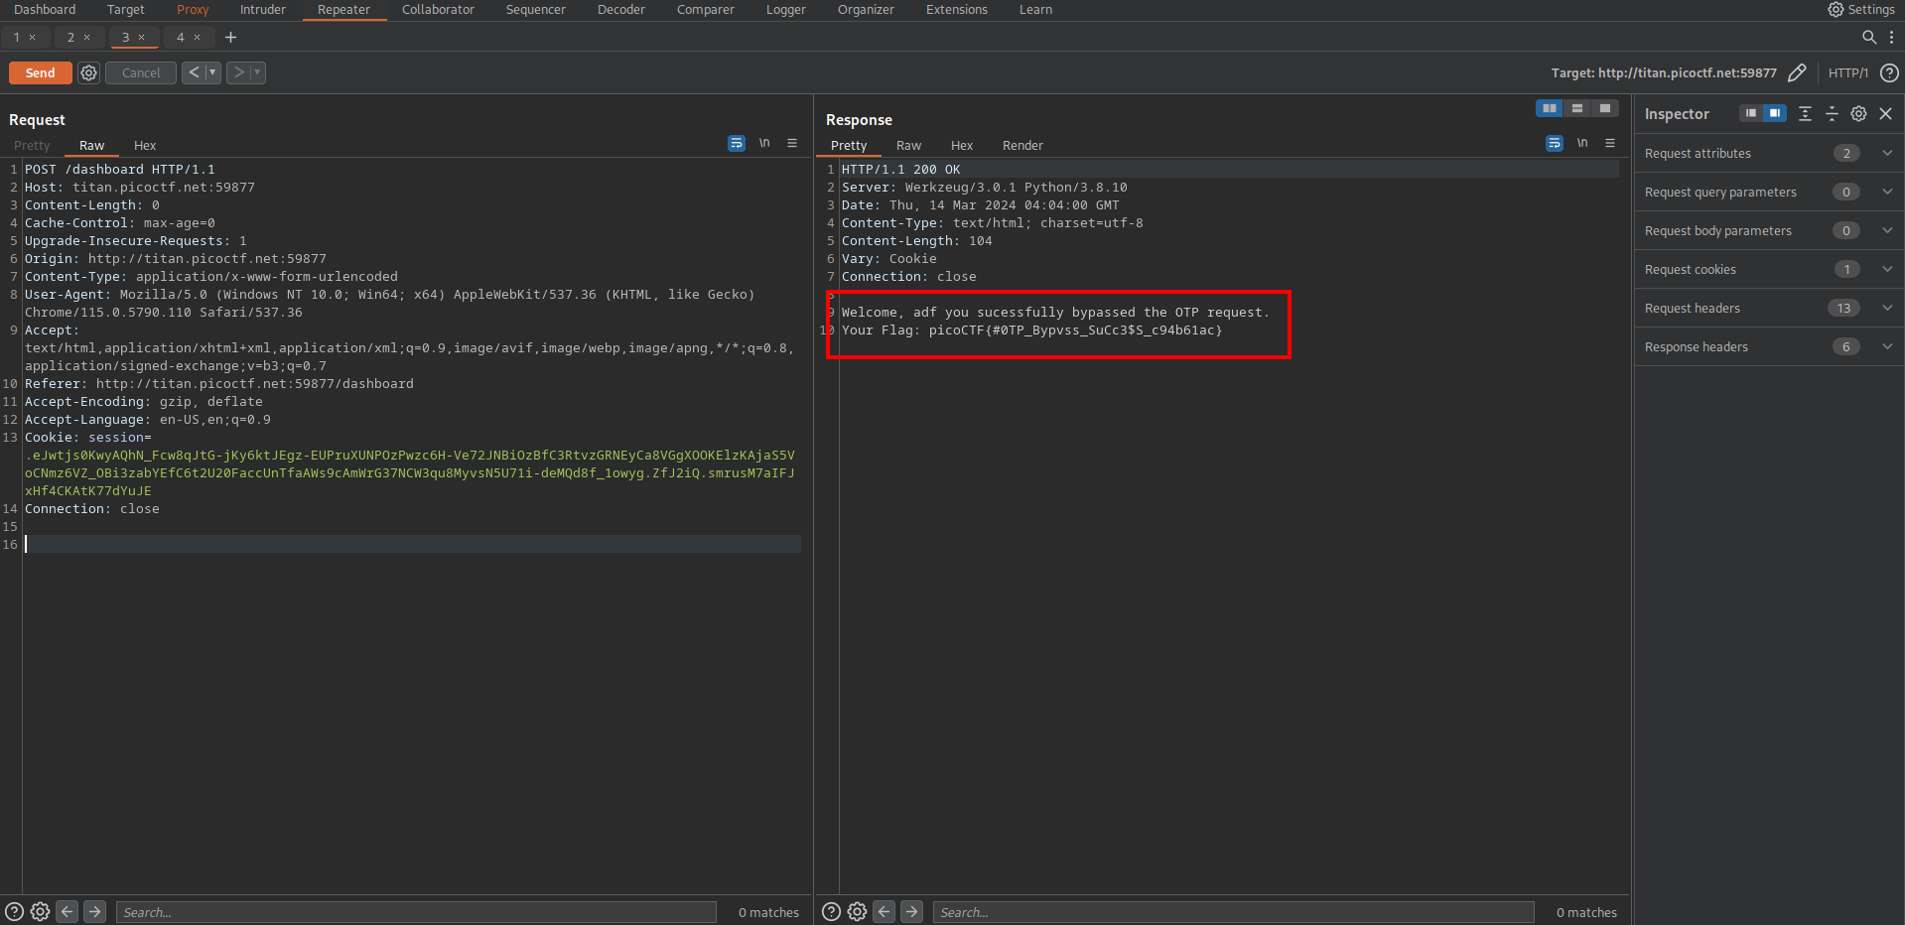Screen dimensions: 1905x925
Task: Open Repeater settings gear next to Send
Action: point(88,72)
